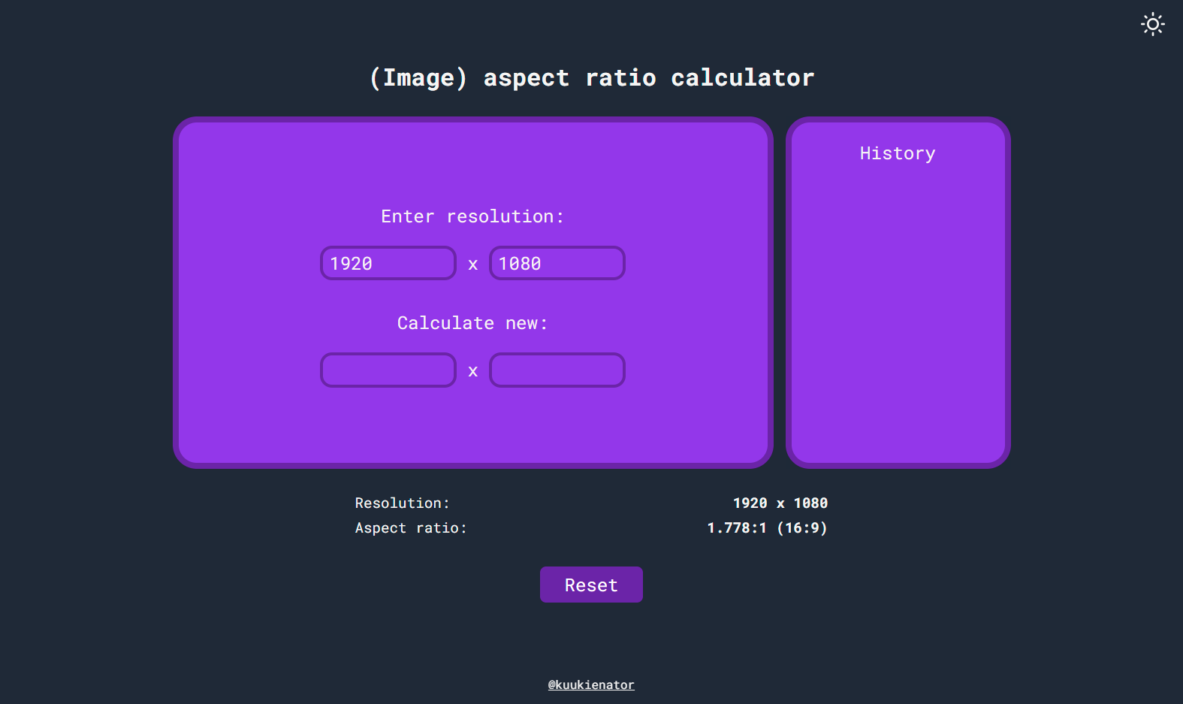Click the width field containing 1920
The width and height of the screenshot is (1183, 704).
388,263
